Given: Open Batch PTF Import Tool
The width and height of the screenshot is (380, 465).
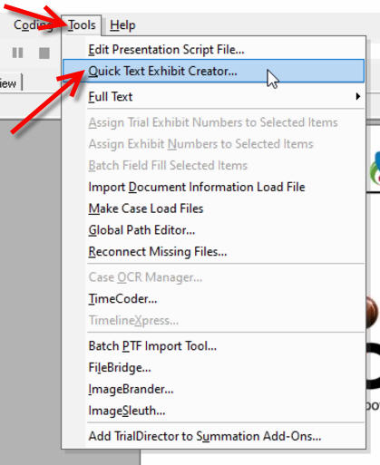Looking at the screenshot, I should pos(213,346).
